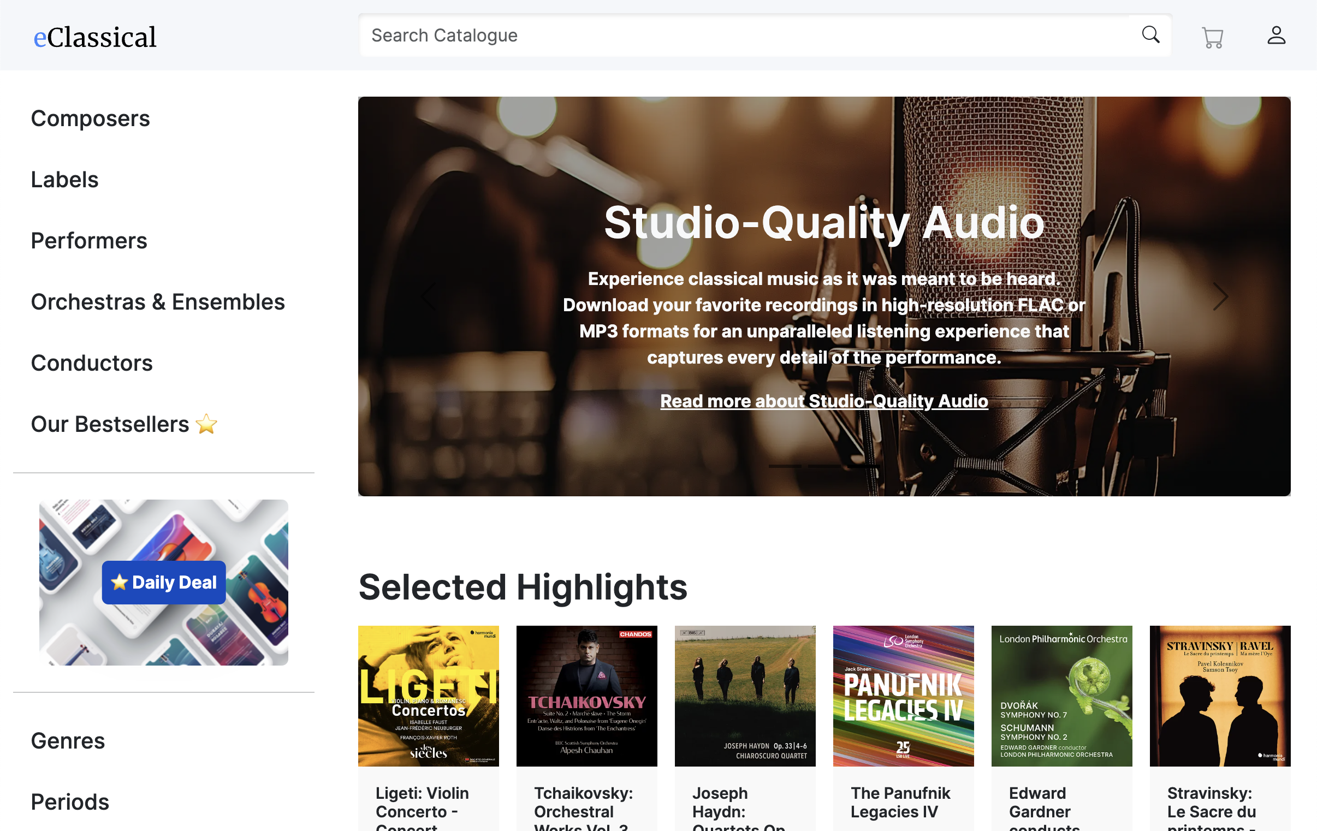Open Our Bestsellers star link
This screenshot has height=831, width=1317.
click(123, 424)
